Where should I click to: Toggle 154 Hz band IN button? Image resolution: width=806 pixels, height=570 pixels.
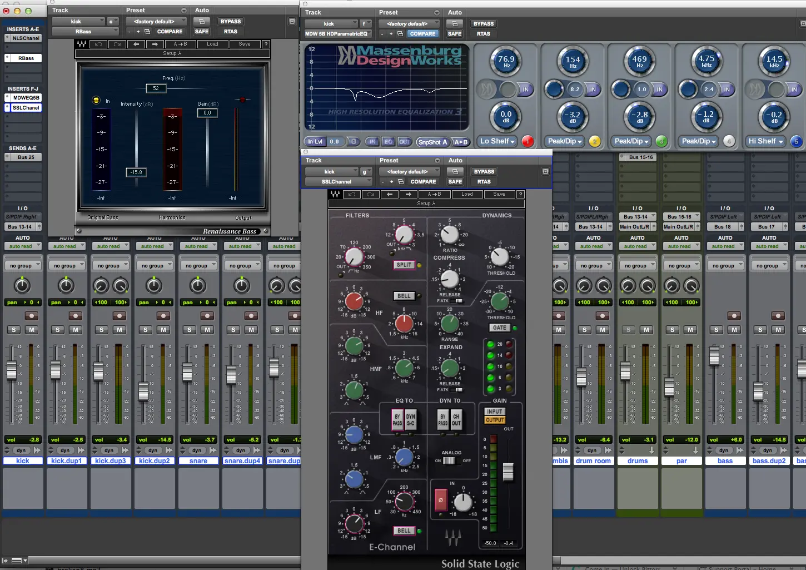pyautogui.click(x=593, y=89)
